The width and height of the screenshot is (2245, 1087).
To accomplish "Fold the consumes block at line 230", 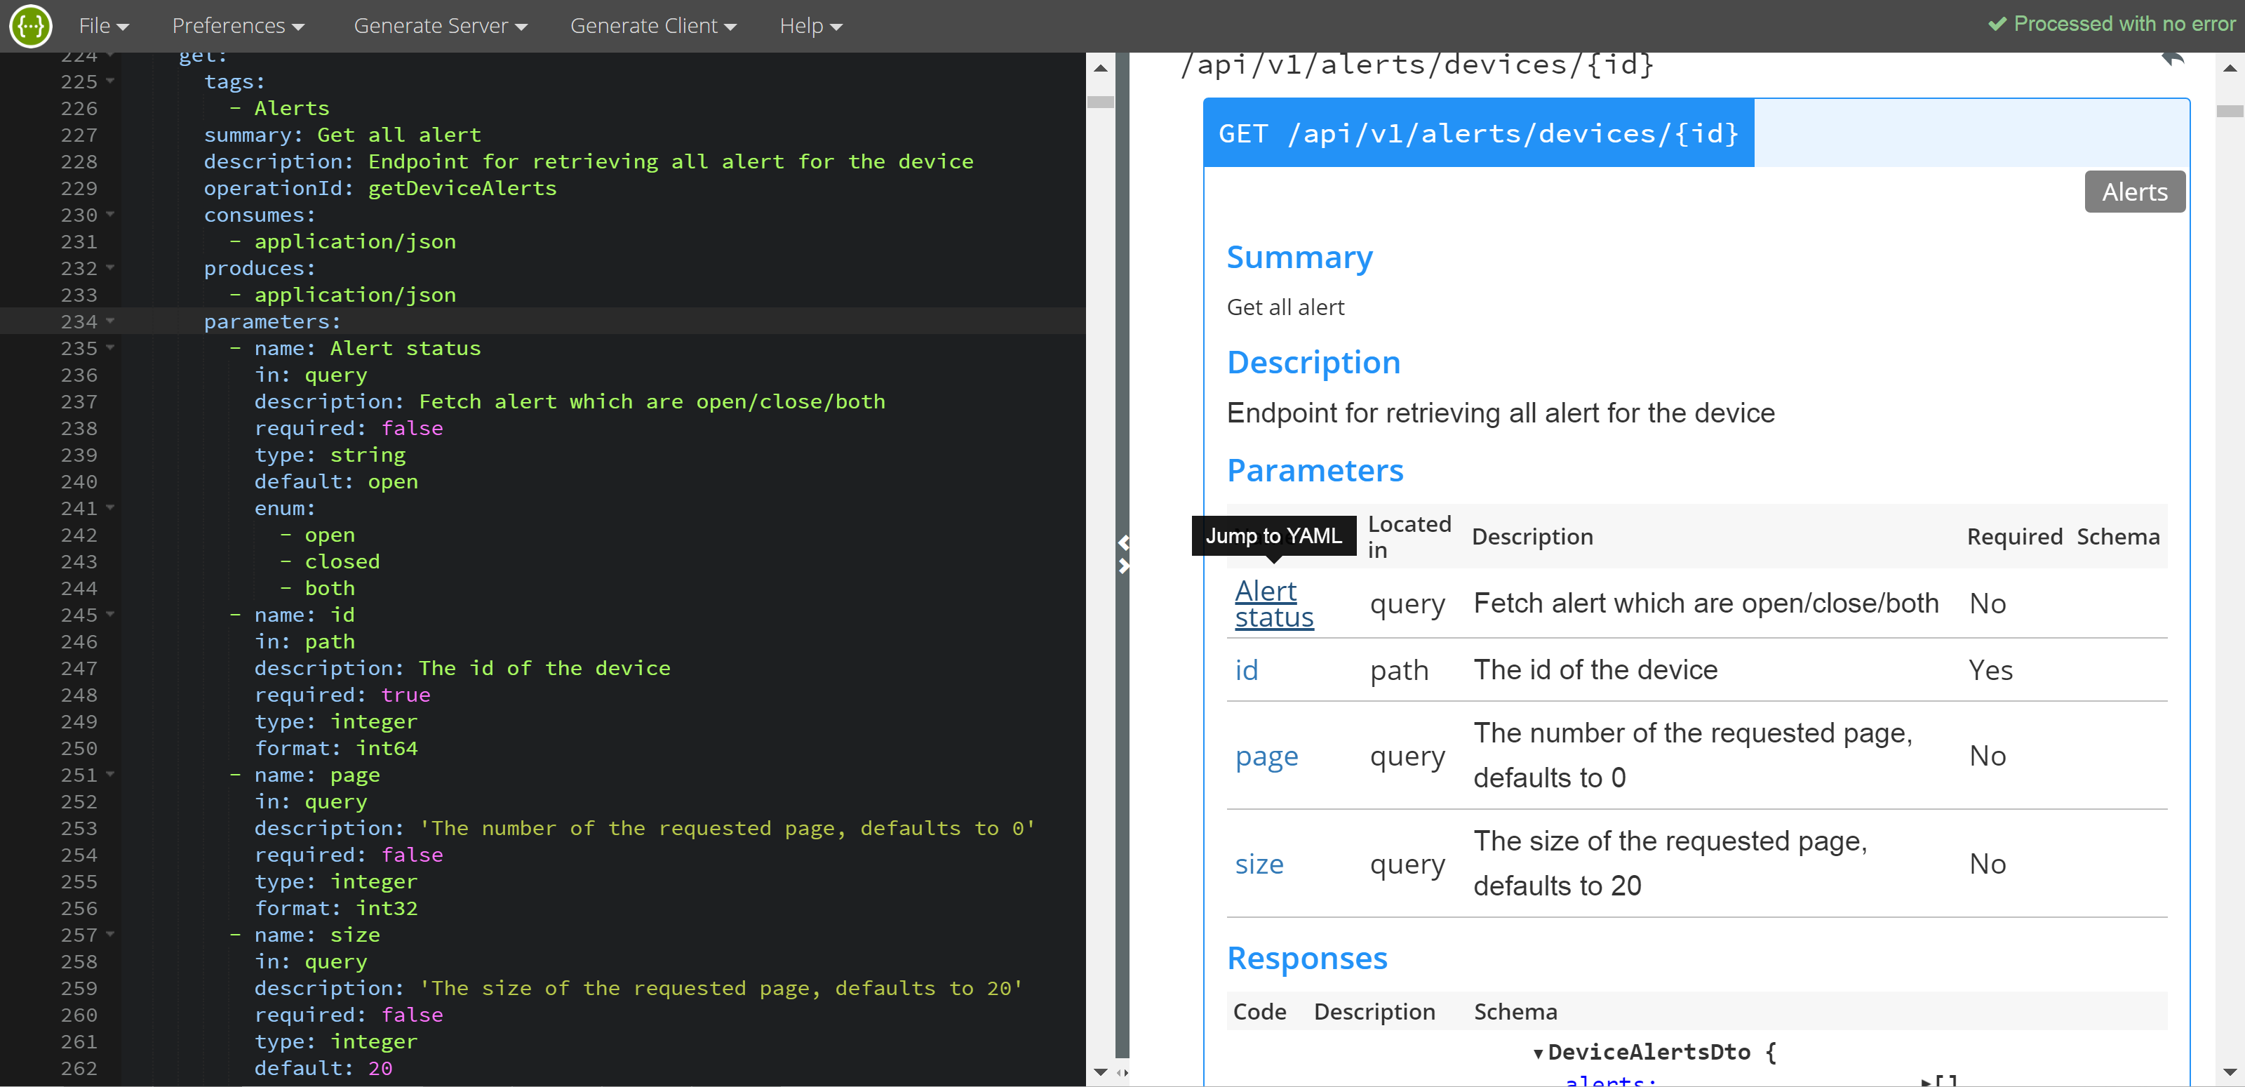I will click(x=111, y=215).
